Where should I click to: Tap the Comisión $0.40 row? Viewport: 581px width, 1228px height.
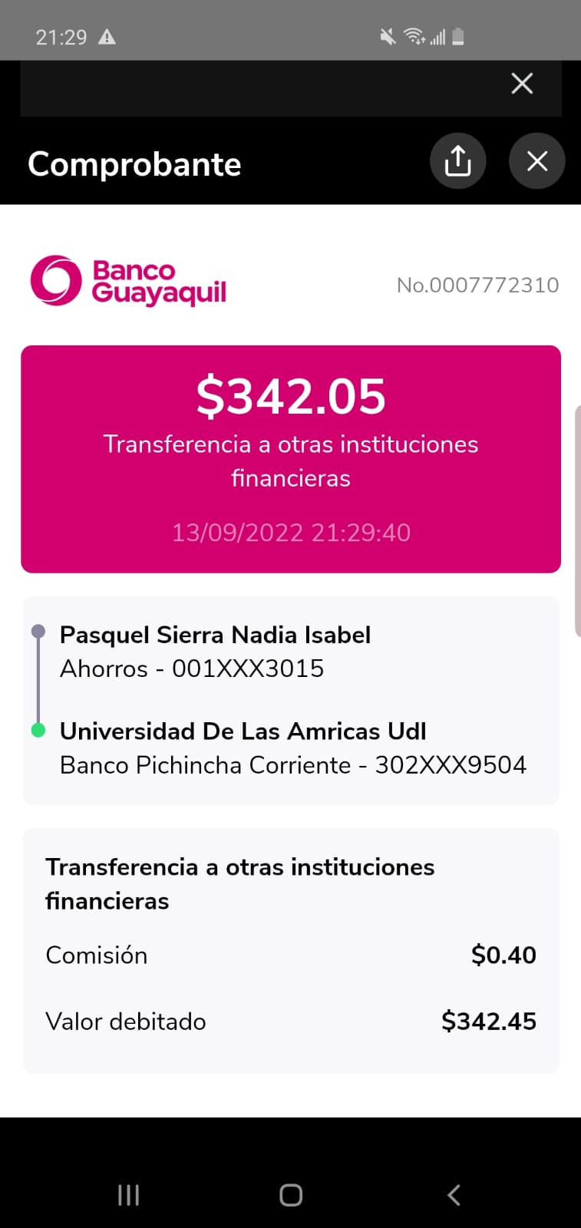[291, 955]
